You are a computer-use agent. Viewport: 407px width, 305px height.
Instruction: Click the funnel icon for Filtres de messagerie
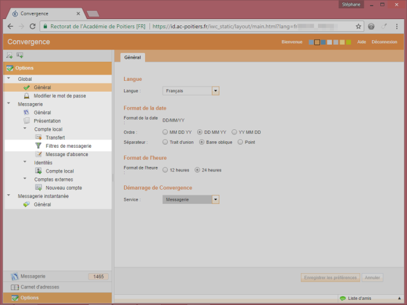click(x=38, y=146)
